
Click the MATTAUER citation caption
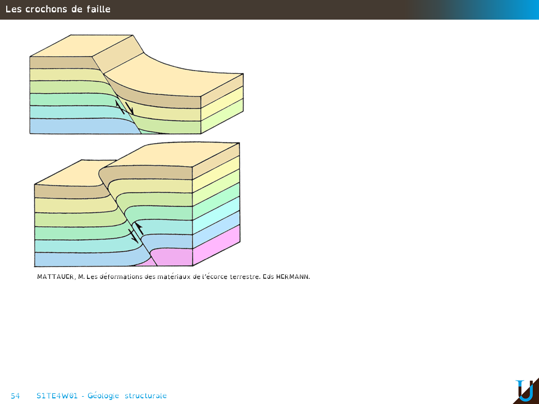(173, 277)
